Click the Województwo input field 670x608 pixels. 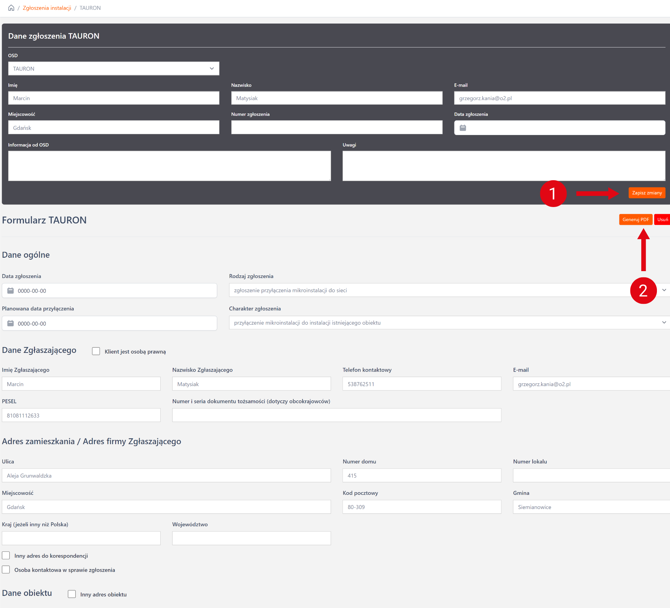[251, 538]
